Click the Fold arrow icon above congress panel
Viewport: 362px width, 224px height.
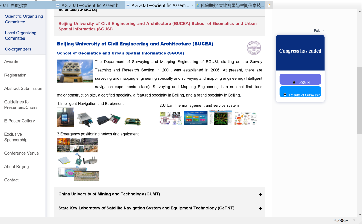pyautogui.click(x=323, y=31)
